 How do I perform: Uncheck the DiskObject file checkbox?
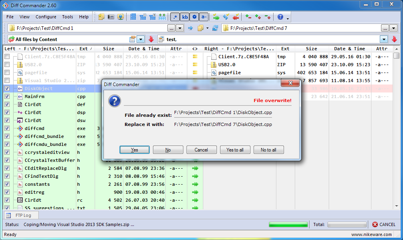[x=7, y=89]
